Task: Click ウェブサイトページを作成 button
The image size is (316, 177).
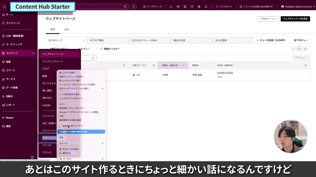Action: [295, 19]
